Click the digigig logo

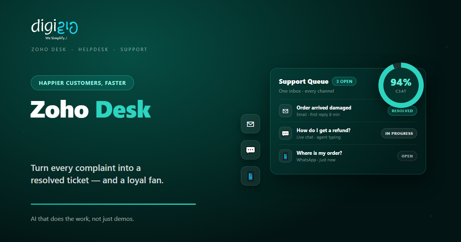(55, 29)
